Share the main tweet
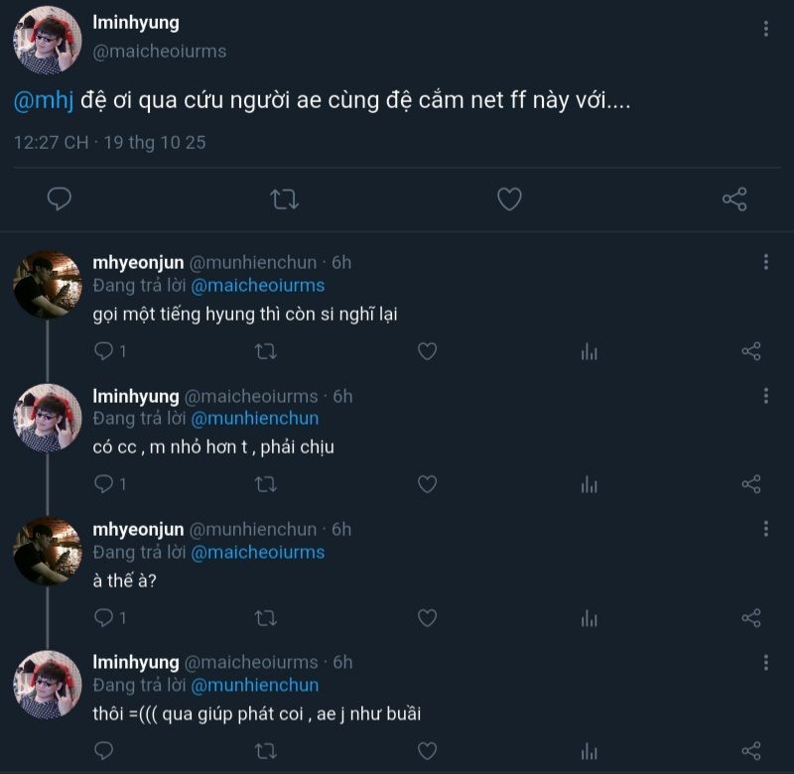Screen dimensions: 794x774 click(734, 199)
